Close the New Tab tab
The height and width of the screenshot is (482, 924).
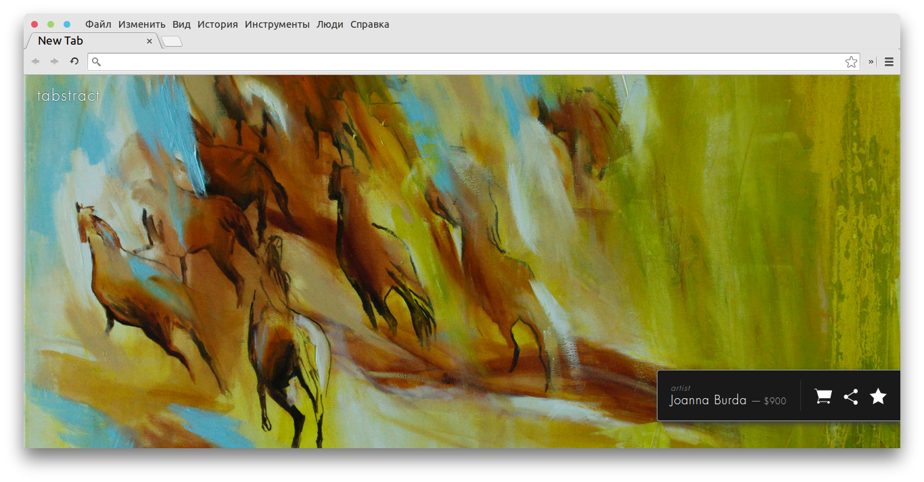tap(149, 41)
